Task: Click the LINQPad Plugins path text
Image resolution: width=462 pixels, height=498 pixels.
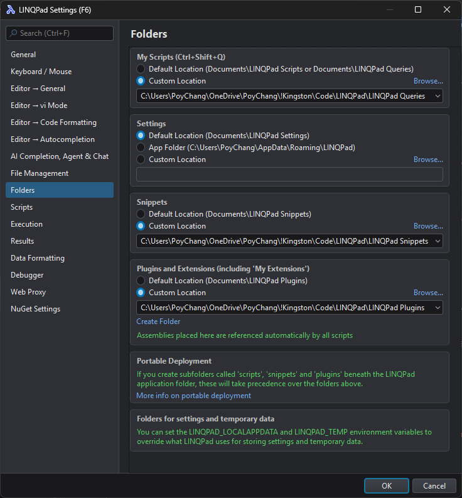Action: coord(282,308)
